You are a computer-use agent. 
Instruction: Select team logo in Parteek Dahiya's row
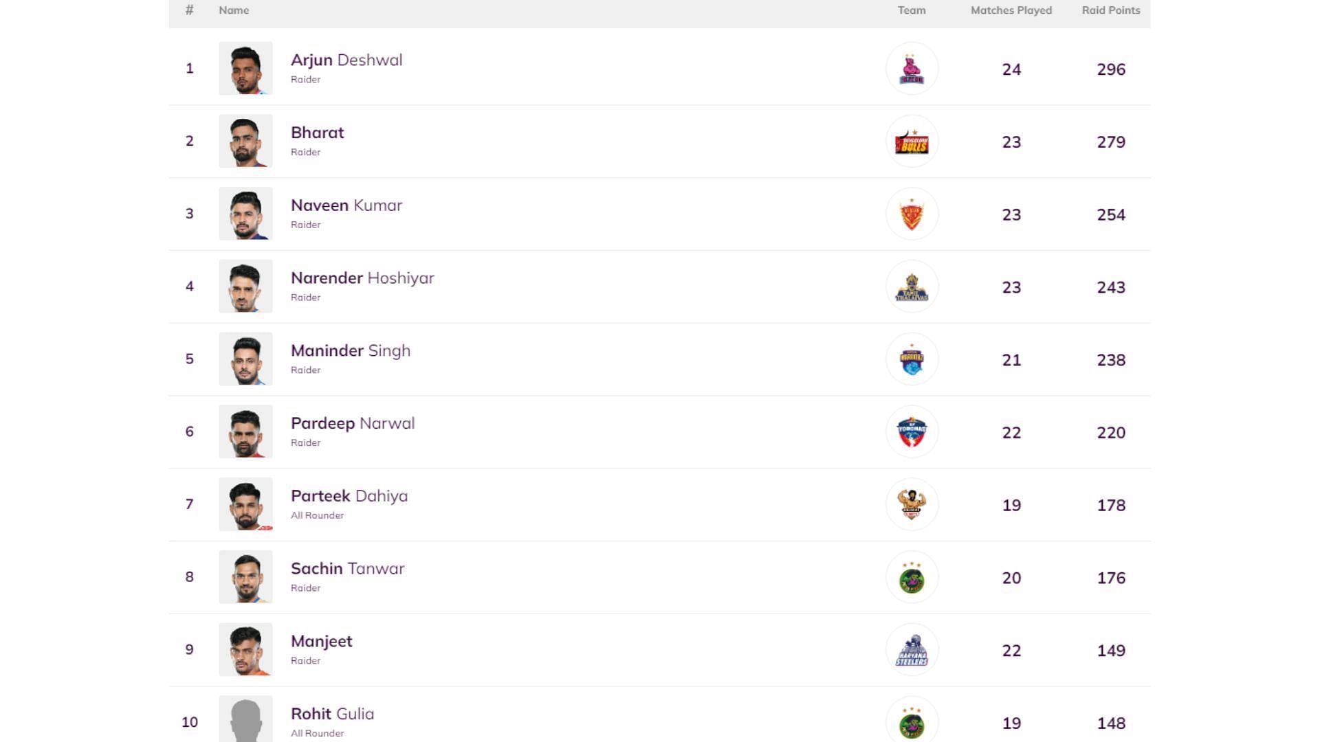coord(912,505)
